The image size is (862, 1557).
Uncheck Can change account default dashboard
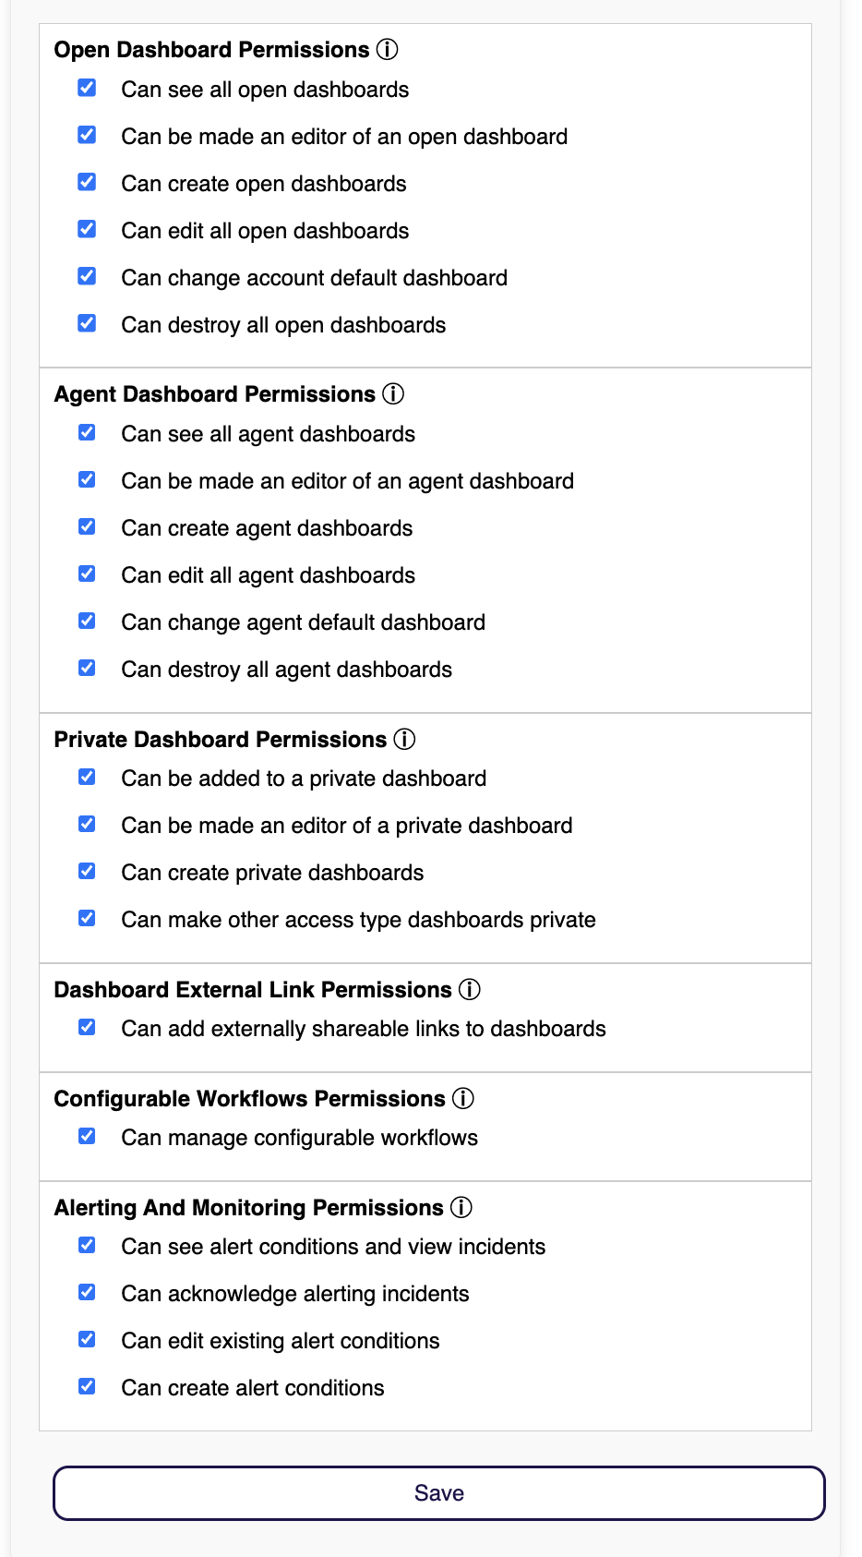tap(87, 277)
